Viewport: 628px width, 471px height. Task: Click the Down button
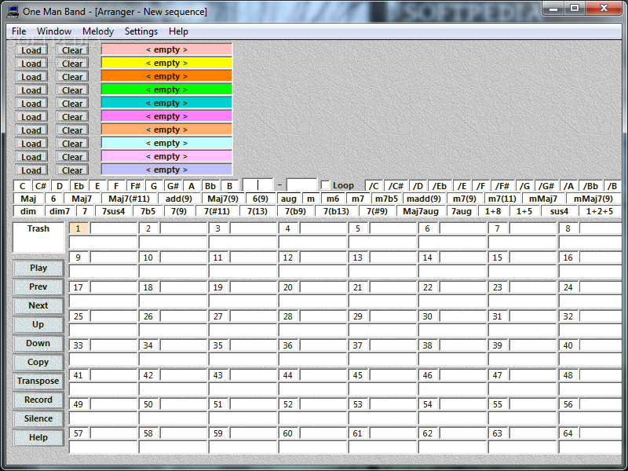(38, 343)
